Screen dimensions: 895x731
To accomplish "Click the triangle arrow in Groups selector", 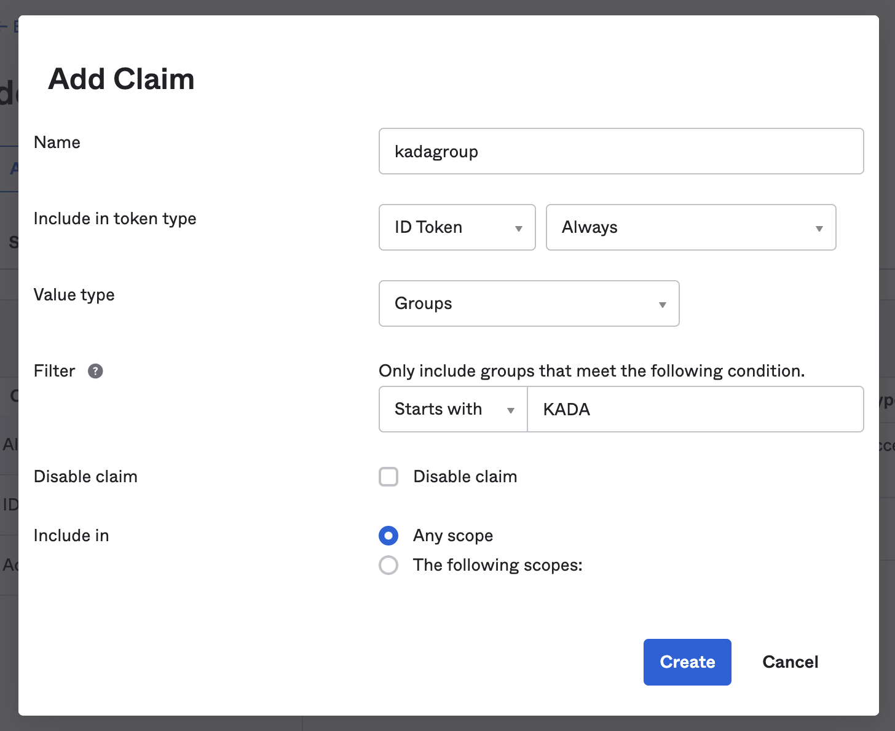I will [662, 305].
